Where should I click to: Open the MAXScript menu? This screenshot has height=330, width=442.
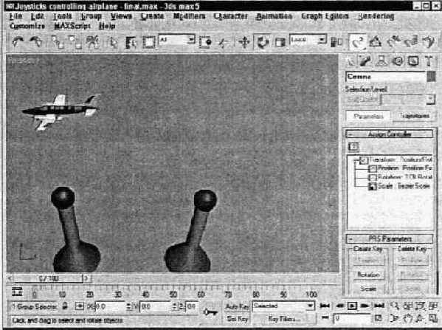tap(72, 26)
